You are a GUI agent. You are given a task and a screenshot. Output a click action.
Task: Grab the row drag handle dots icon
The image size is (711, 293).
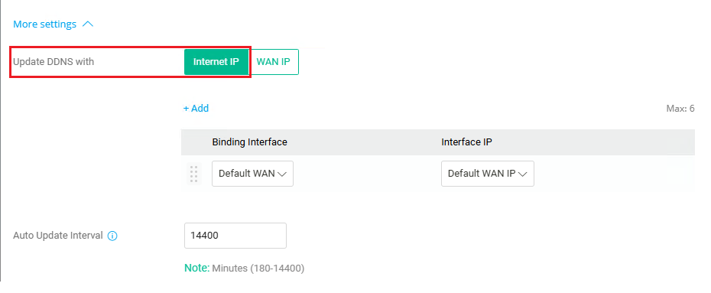(x=193, y=174)
